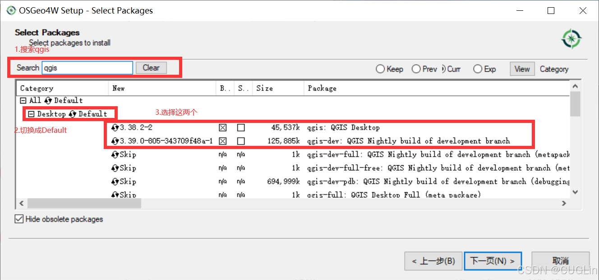Click the vertical scrollbar thumb of package list
Screen dimensions: 599x280
coord(575,104)
